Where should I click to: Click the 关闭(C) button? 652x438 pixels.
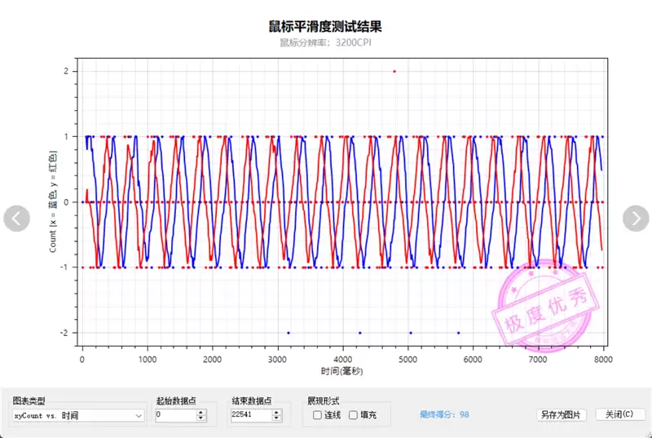click(619, 414)
